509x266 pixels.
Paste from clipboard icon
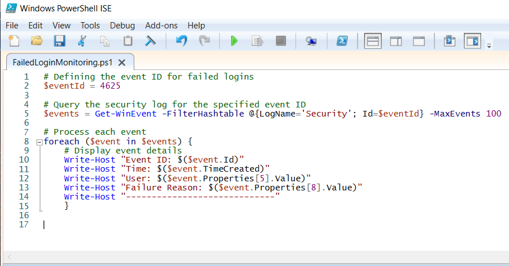coord(128,41)
